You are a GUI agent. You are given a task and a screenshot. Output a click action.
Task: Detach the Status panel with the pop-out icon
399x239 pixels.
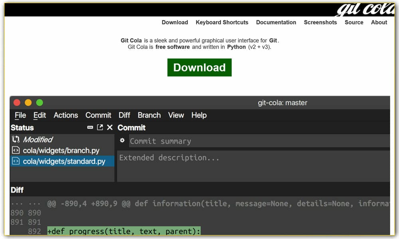100,127
